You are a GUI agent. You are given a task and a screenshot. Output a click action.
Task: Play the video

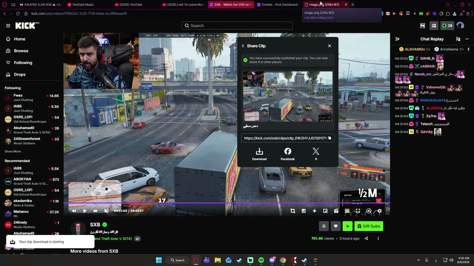(x=84, y=211)
